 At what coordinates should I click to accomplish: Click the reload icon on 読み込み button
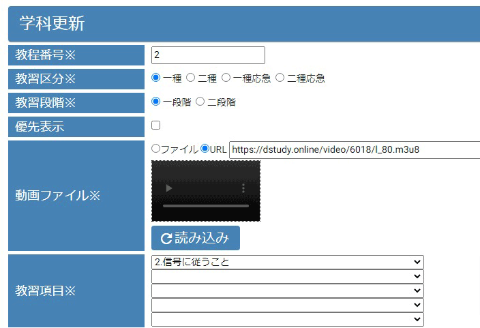166,239
